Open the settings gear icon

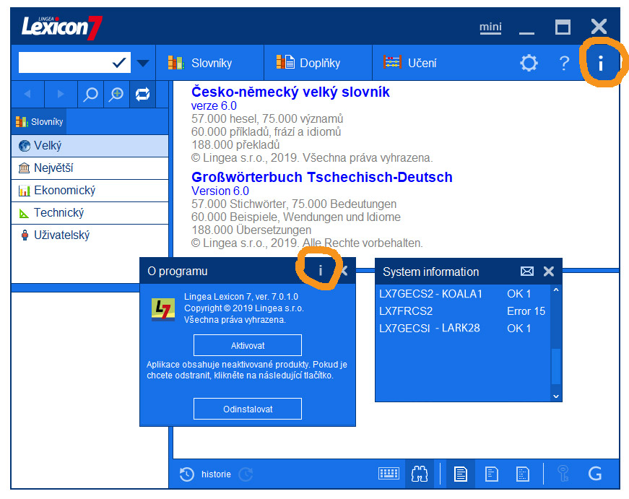pos(529,63)
